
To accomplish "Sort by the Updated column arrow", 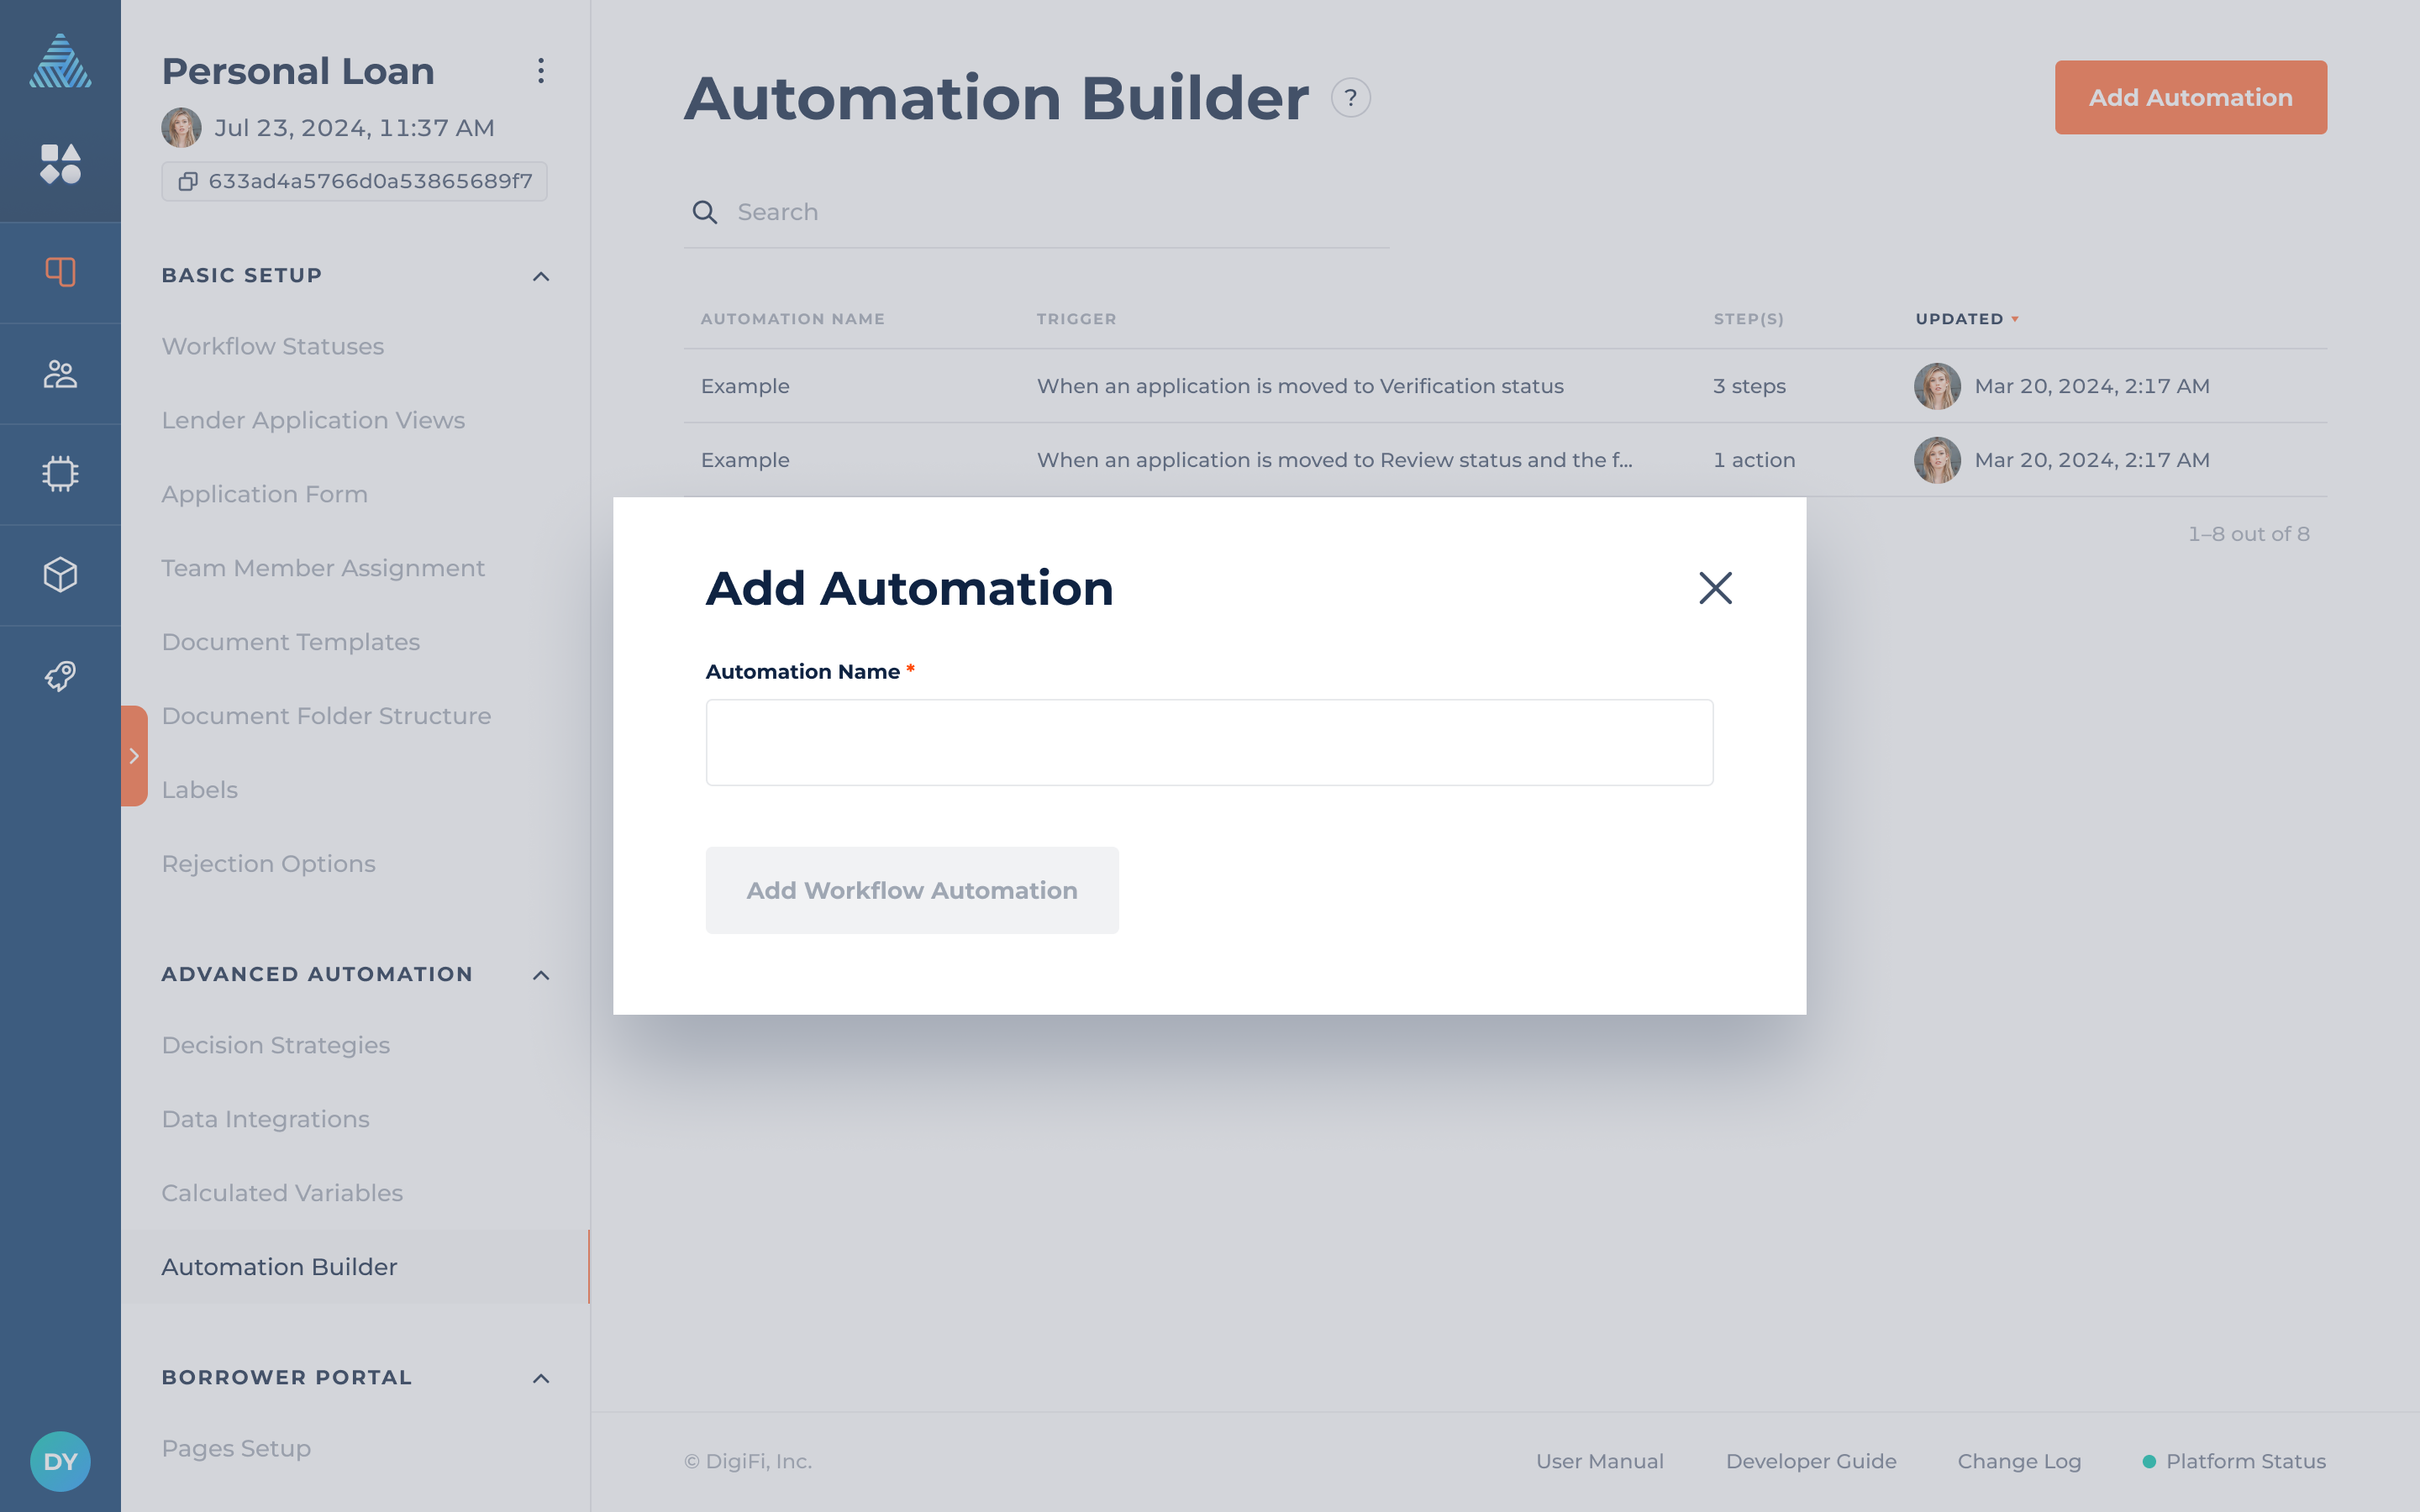I will (2015, 318).
